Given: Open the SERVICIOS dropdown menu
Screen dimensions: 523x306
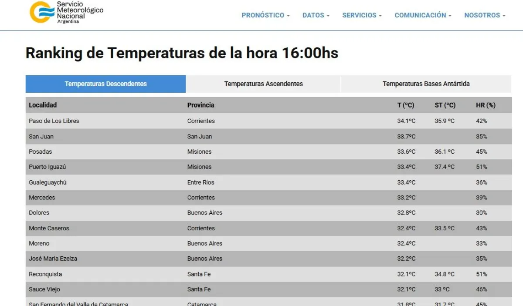Looking at the screenshot, I should click(362, 15).
